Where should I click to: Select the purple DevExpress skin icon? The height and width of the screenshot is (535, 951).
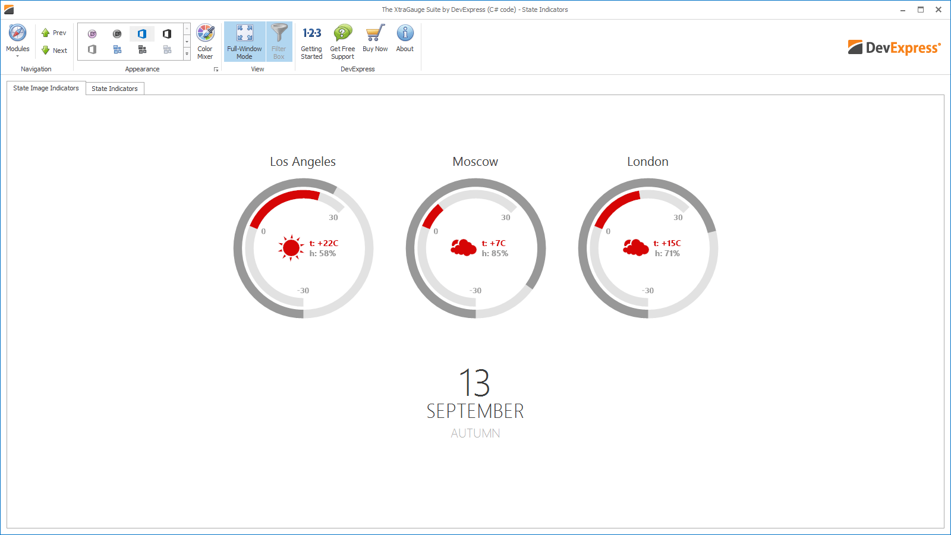tap(92, 34)
